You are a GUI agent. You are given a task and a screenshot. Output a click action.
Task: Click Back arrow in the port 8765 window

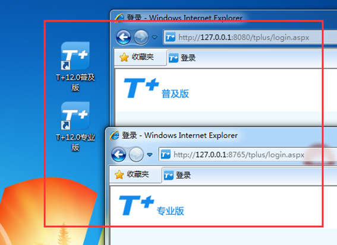(x=118, y=154)
